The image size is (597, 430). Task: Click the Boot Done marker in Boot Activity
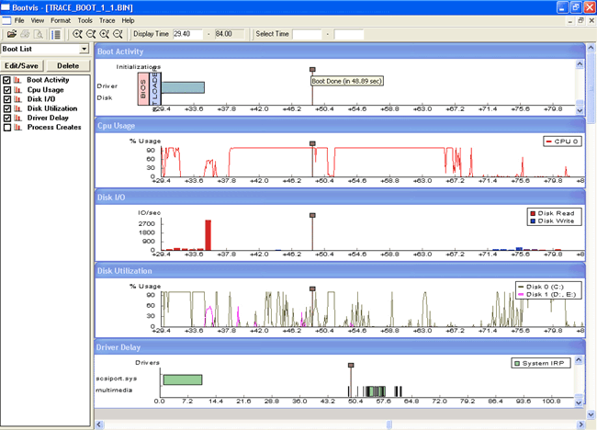312,69
